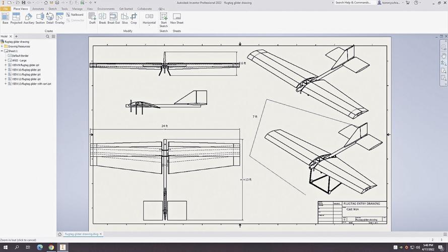Open the File menu
448x252 pixels.
coord(5,9)
